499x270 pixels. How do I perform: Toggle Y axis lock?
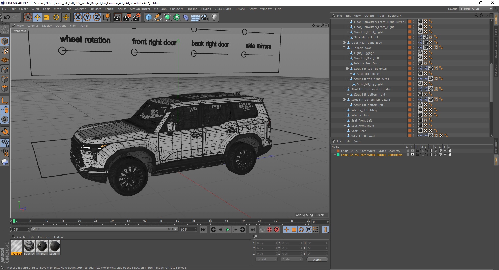[87, 17]
